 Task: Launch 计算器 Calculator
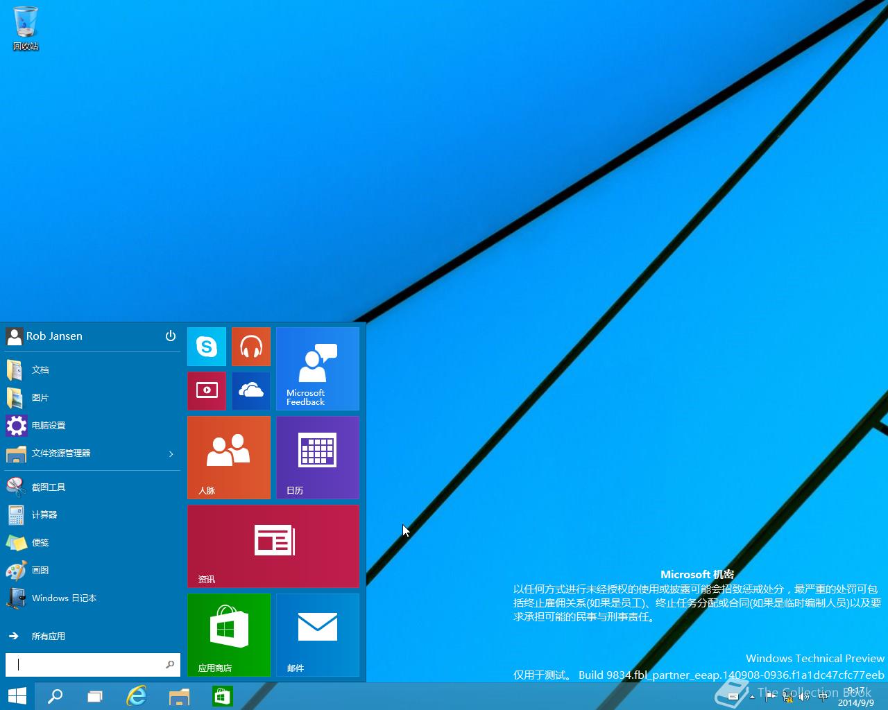tap(93, 514)
